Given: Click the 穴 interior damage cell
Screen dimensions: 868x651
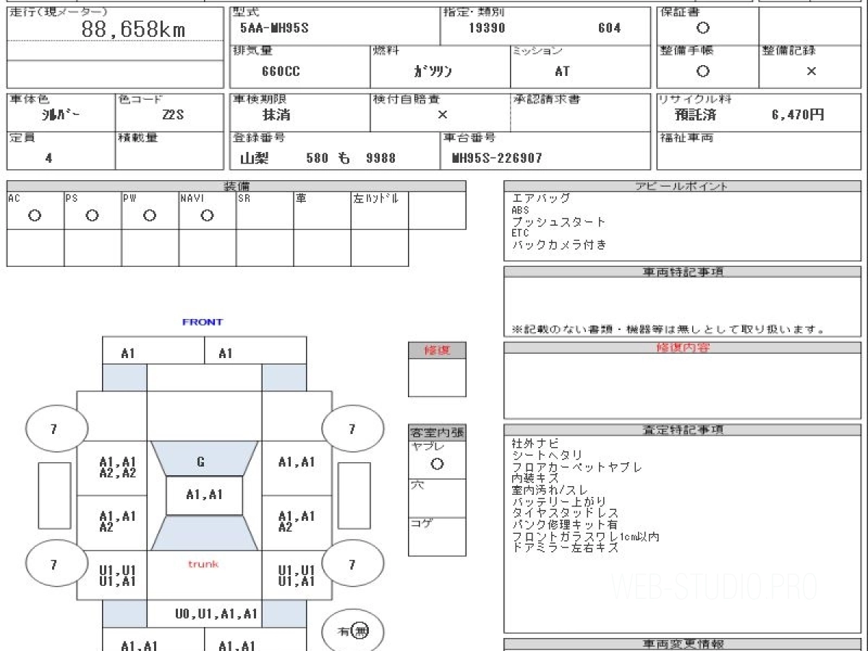Looking at the screenshot, I should [437, 498].
